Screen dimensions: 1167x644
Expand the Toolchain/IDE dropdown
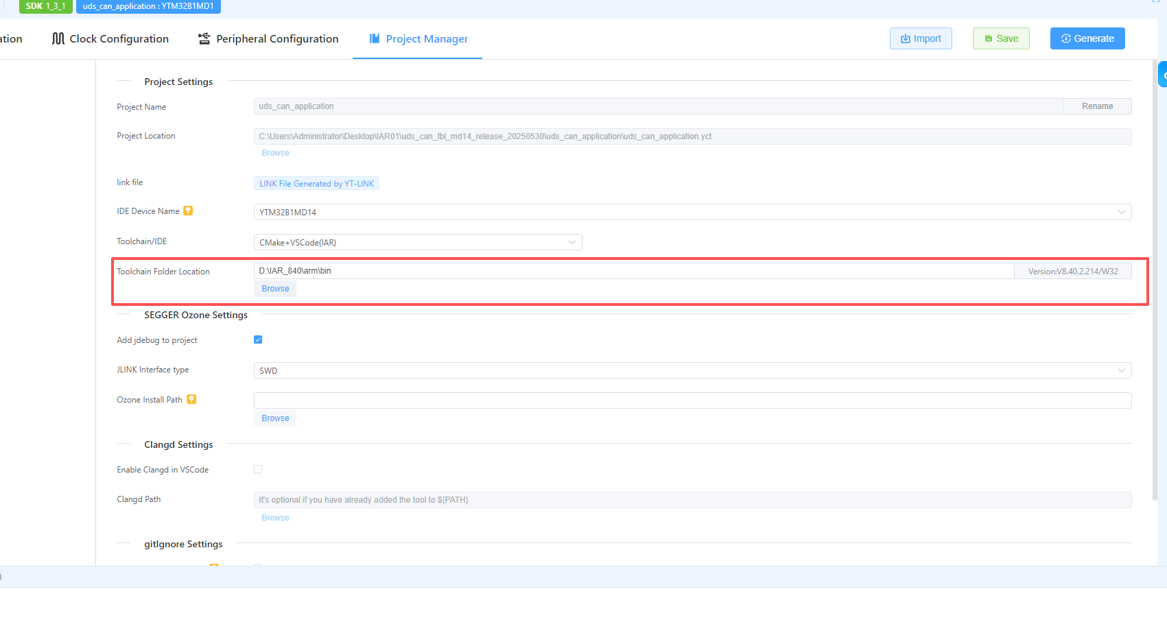417,243
